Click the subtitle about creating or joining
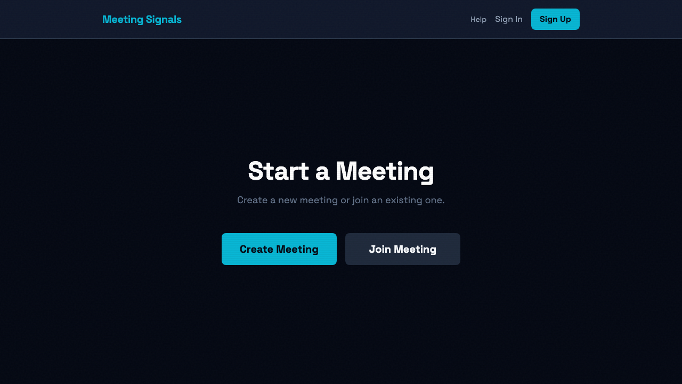 click(341, 200)
